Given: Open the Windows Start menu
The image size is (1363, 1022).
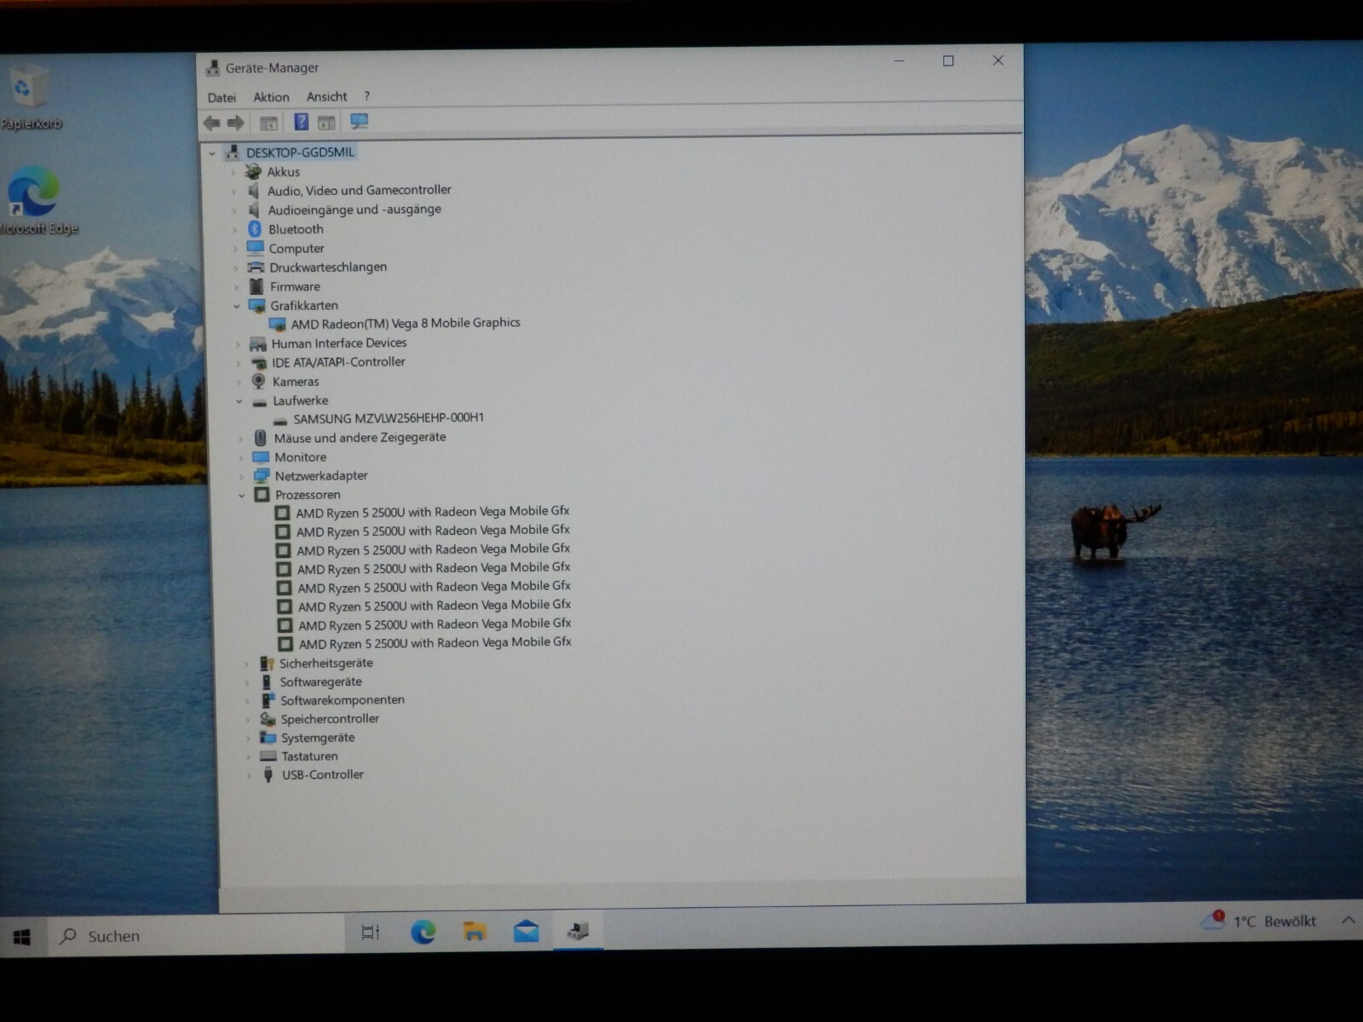Looking at the screenshot, I should (23, 937).
